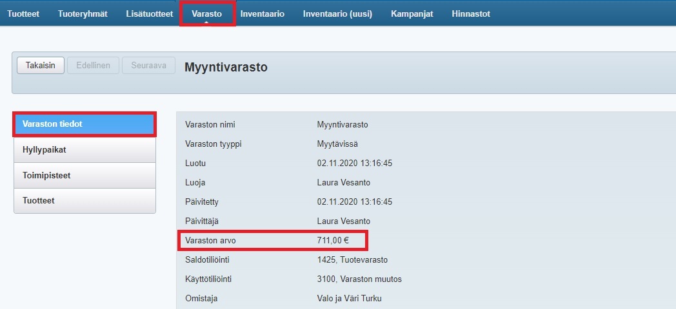Open the Tuotteet tab in top navigation

[x=23, y=14]
